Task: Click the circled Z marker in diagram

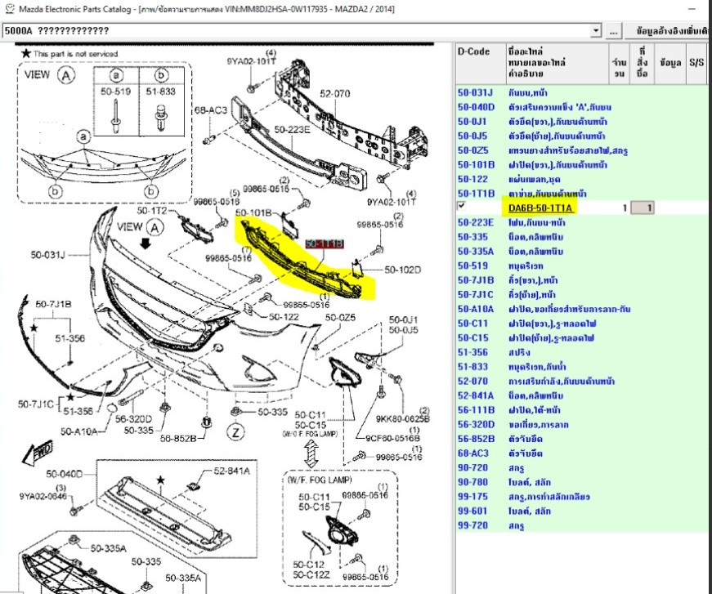Action: 235,431
